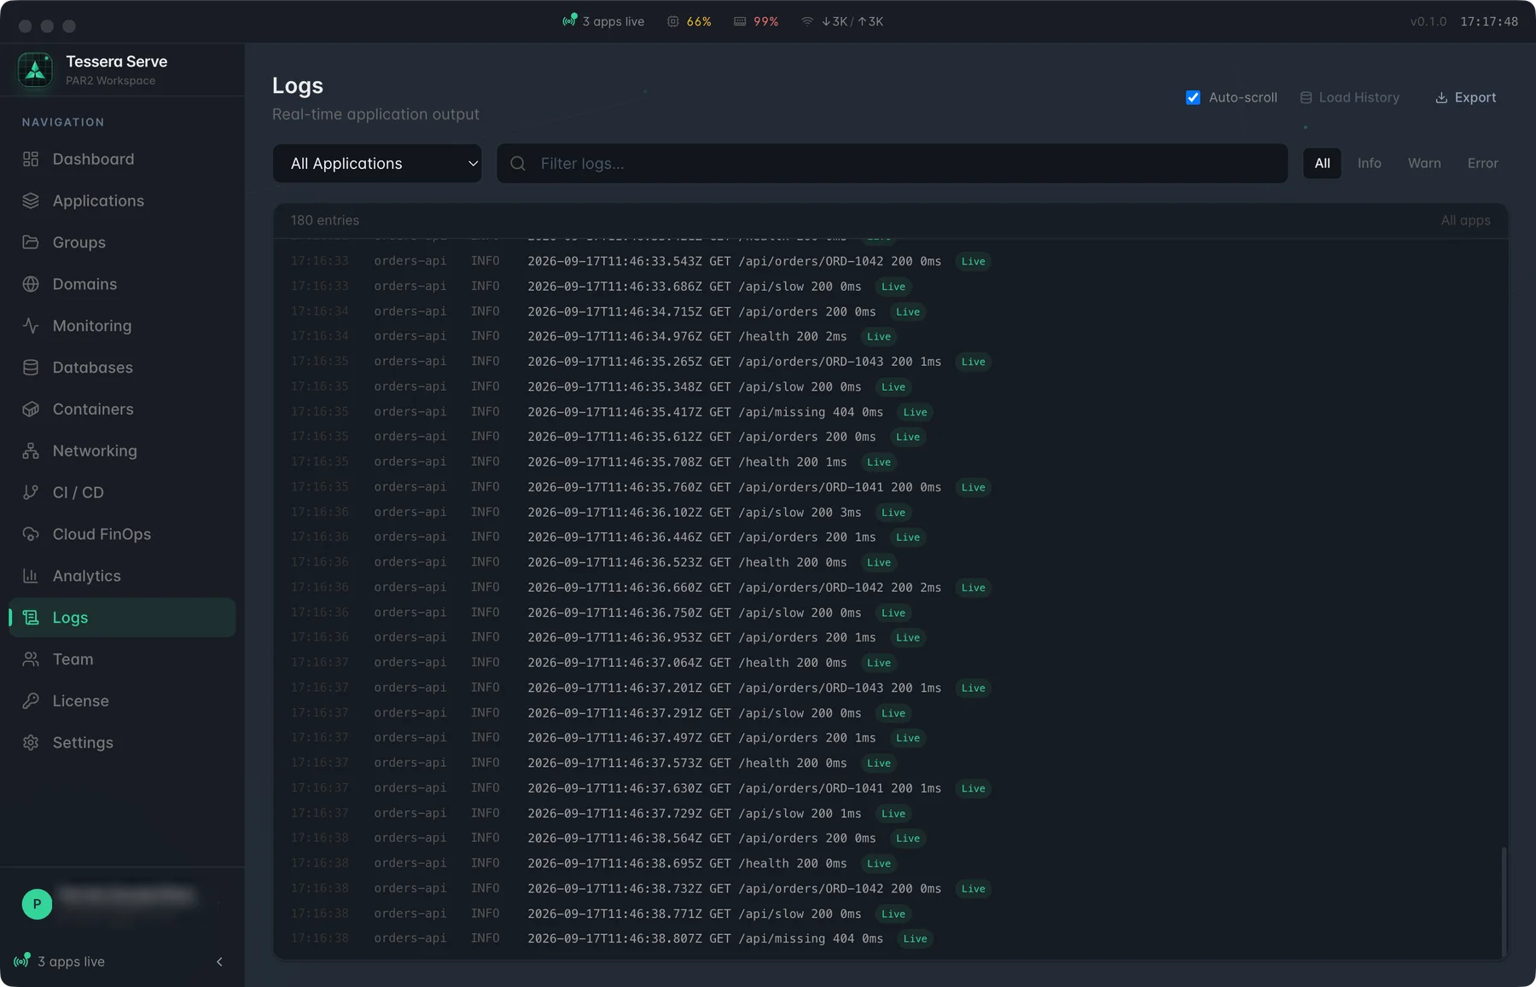The width and height of the screenshot is (1536, 987).
Task: Select the Warn log level tab
Action: [x=1424, y=163]
